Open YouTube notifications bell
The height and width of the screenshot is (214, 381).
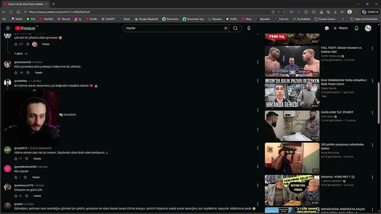tap(356, 28)
